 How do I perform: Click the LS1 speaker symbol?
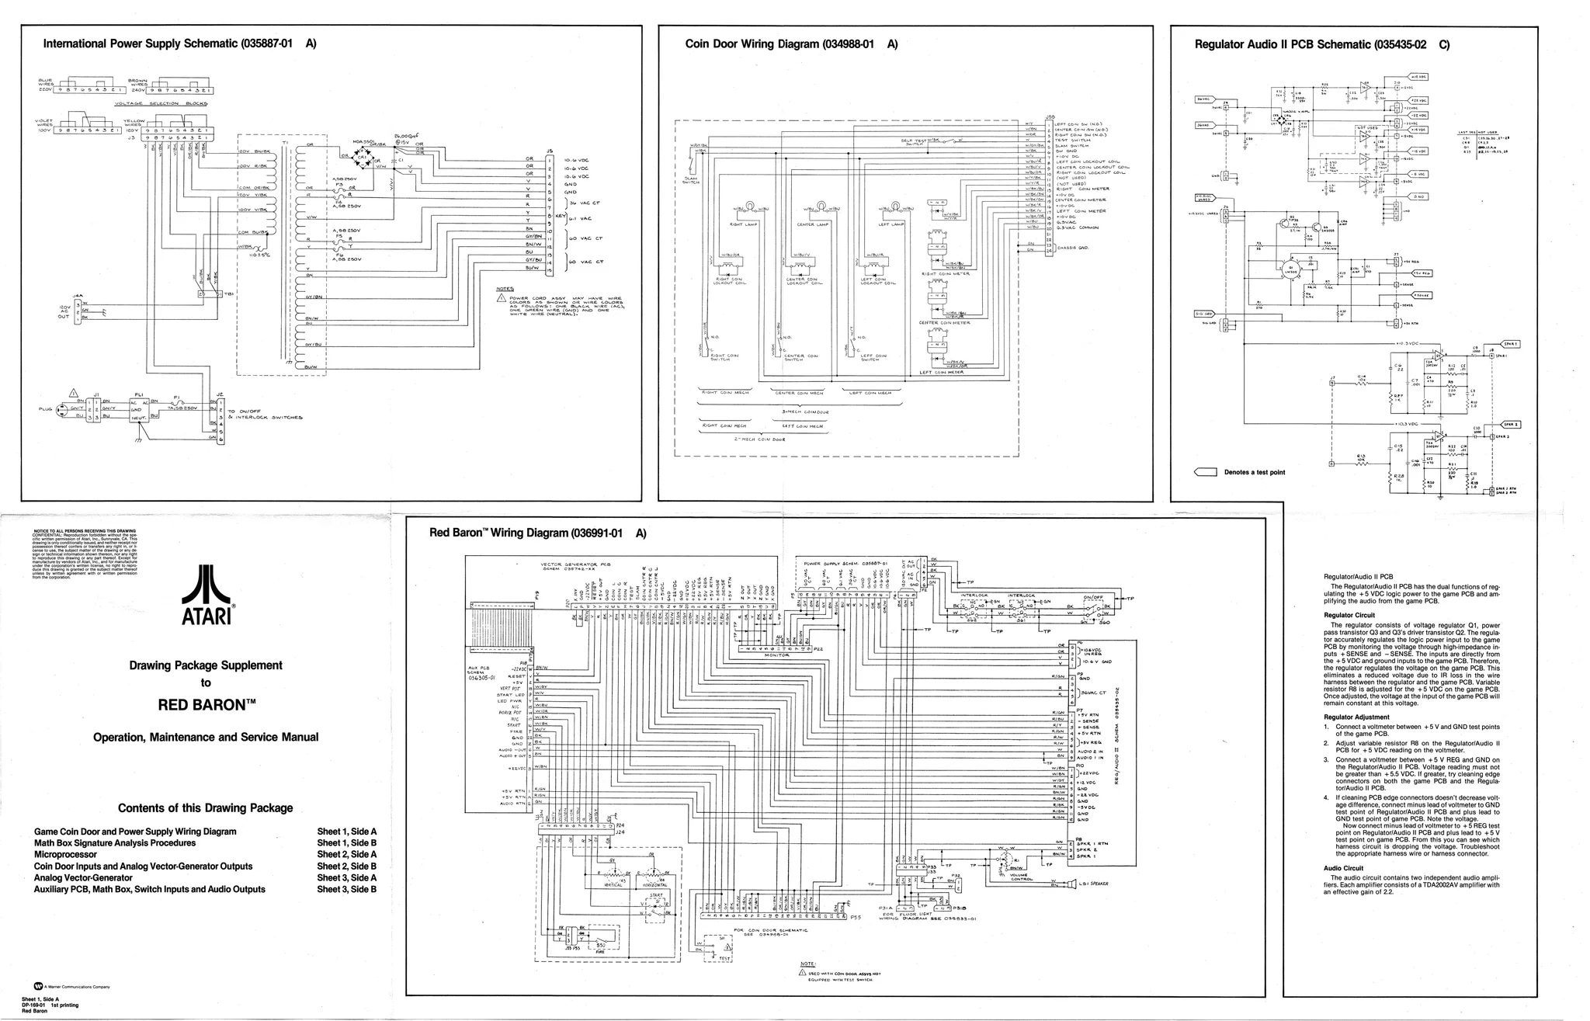[x=1071, y=884]
